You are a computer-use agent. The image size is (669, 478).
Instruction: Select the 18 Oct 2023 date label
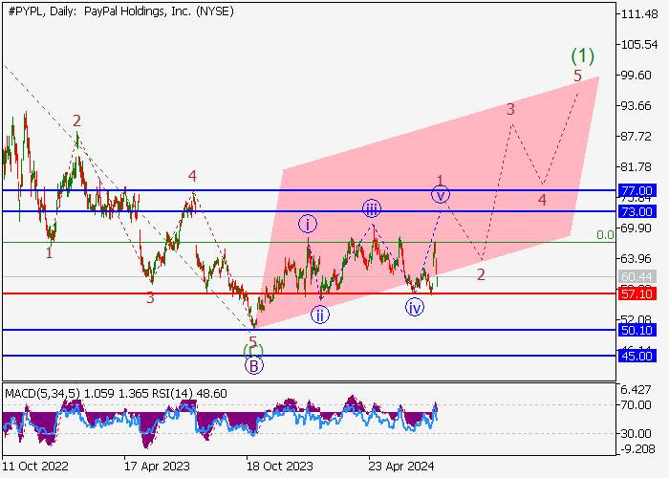pos(280,467)
